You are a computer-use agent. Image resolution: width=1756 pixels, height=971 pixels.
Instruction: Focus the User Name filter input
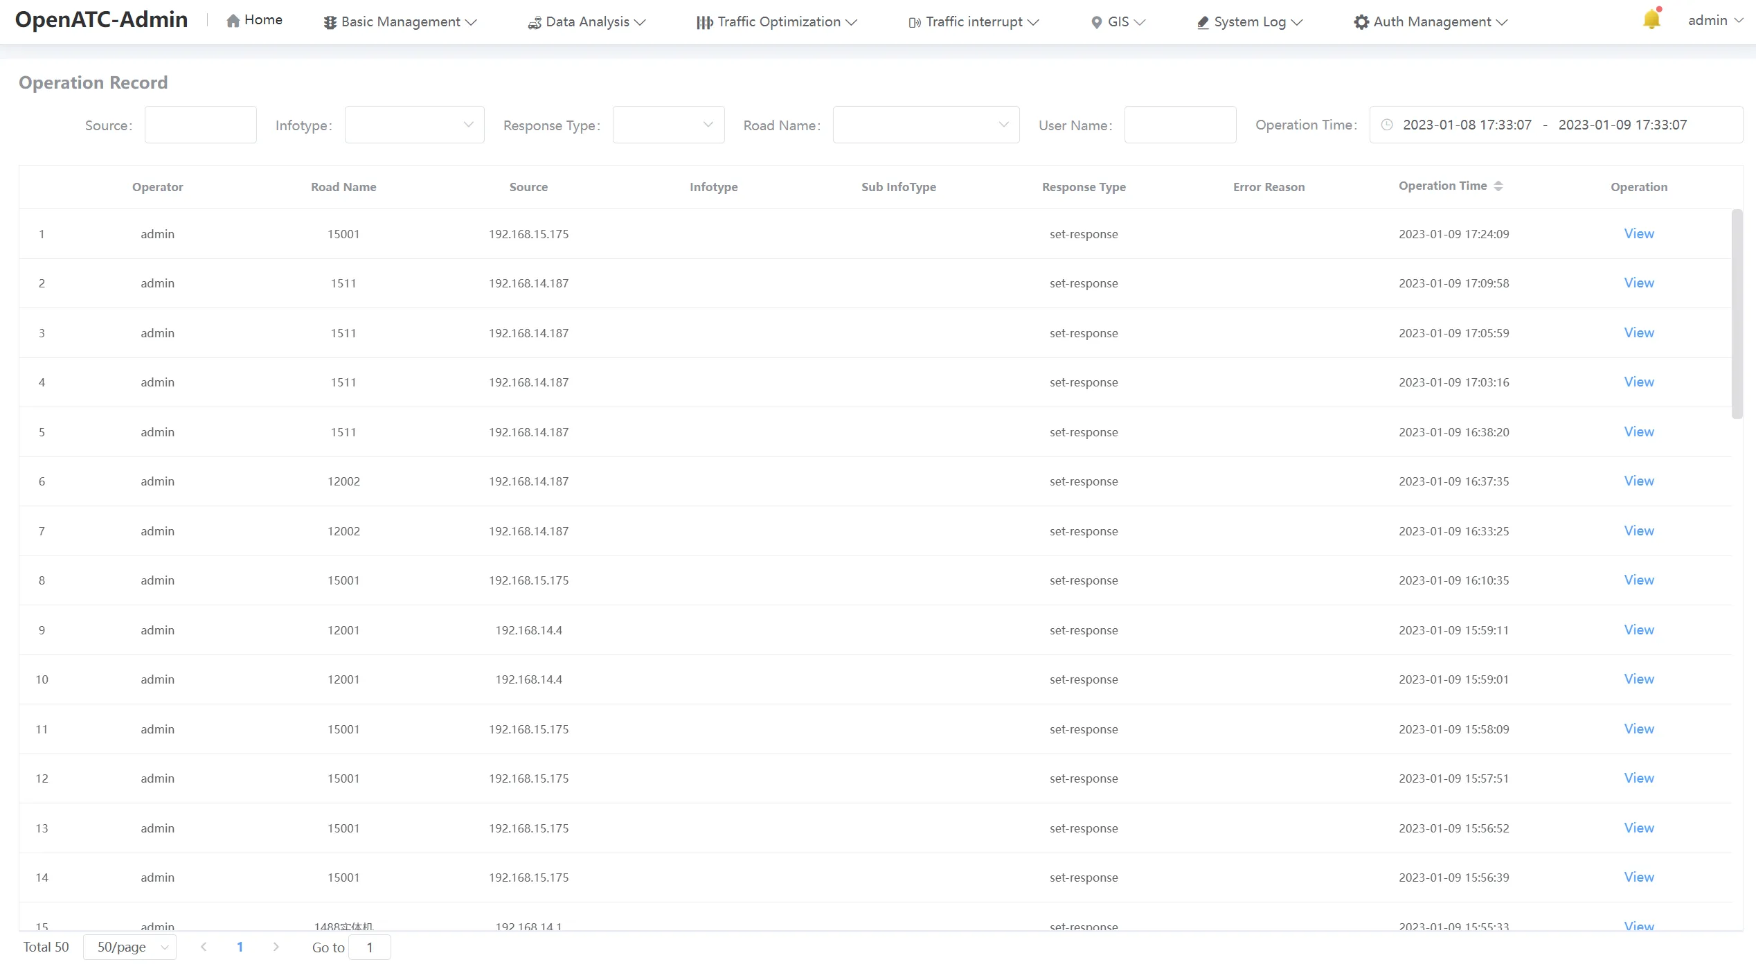coord(1180,125)
